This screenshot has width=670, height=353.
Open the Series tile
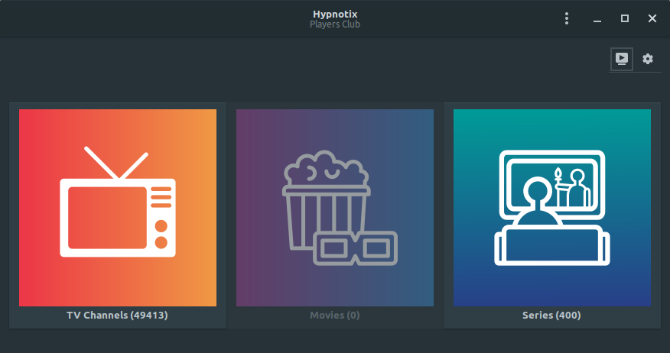[x=552, y=215]
